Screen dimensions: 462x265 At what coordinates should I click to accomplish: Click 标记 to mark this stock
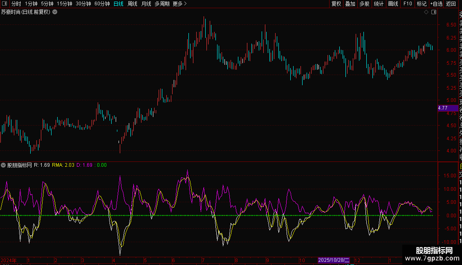pos(422,4)
